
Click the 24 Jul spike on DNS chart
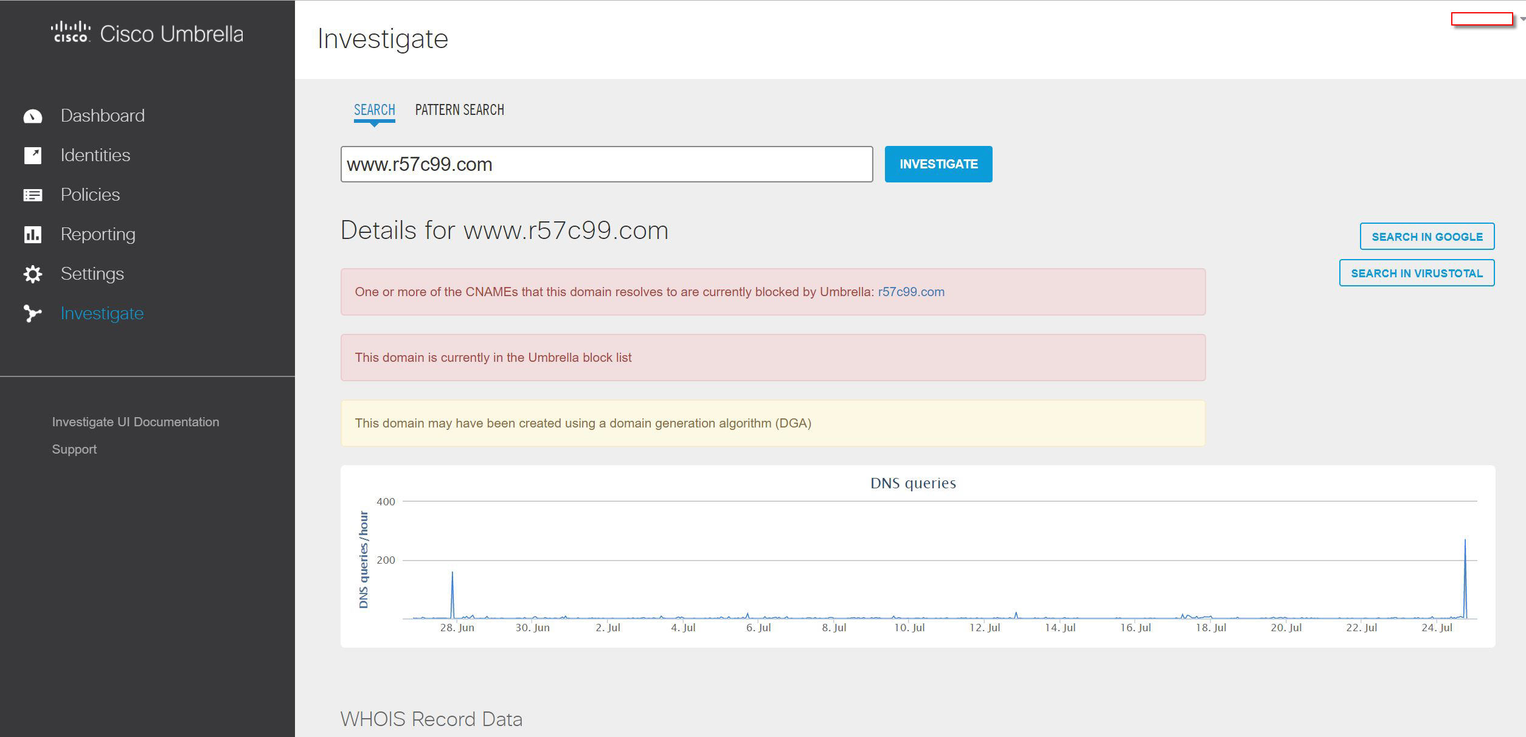(1465, 542)
